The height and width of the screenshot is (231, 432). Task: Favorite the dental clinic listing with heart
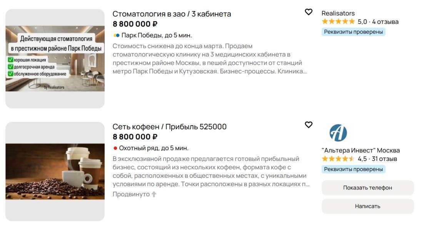309,12
